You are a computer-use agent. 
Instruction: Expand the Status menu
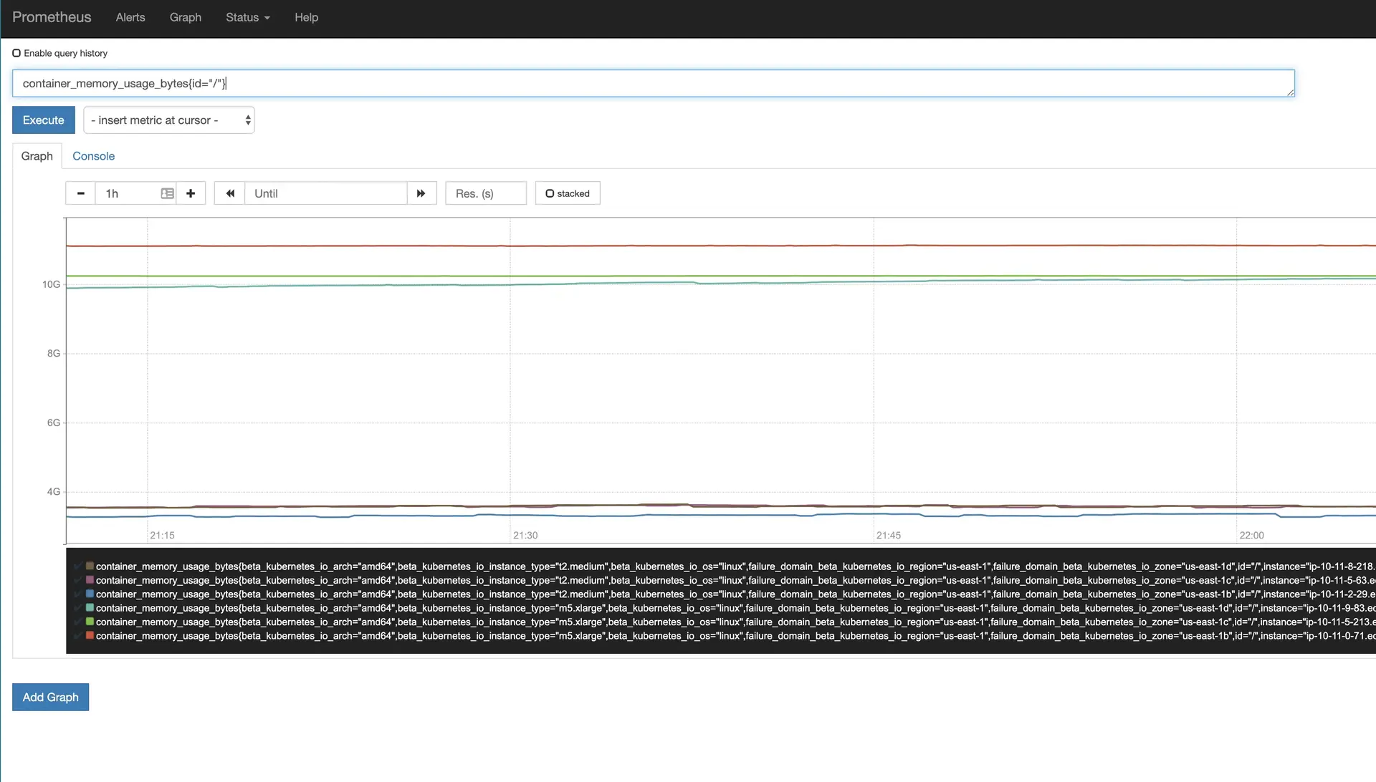[246, 17]
